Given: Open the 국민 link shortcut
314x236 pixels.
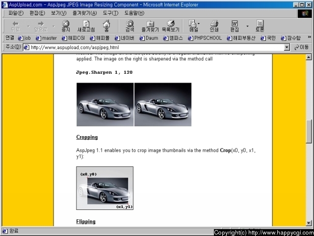Looking at the screenshot, I should (268, 38).
